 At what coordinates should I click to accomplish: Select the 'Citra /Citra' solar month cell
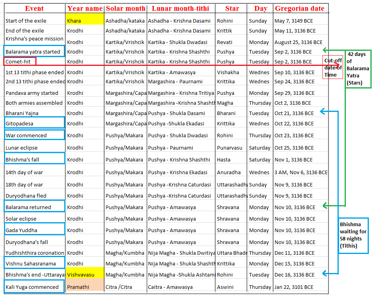pos(119,287)
